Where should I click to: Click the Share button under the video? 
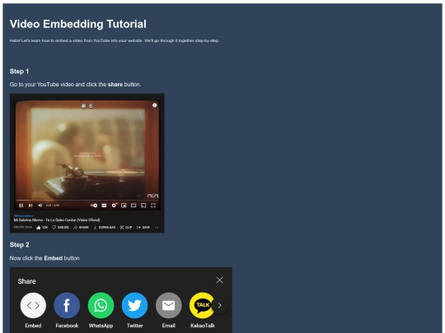pyautogui.click(x=81, y=228)
